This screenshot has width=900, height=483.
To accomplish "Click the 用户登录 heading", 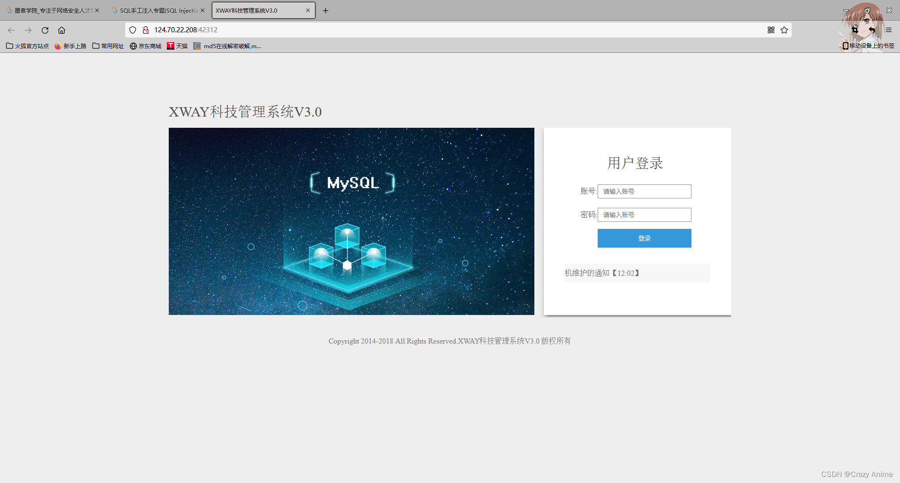I will (635, 163).
